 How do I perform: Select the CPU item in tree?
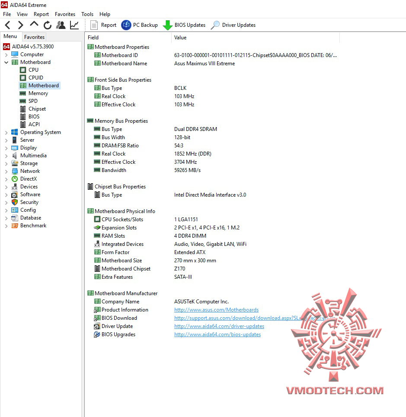[x=34, y=70]
